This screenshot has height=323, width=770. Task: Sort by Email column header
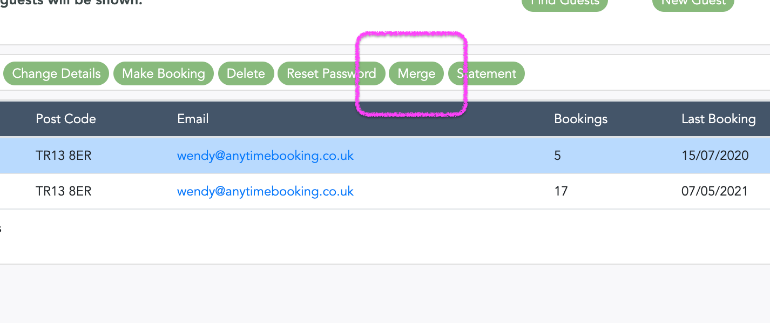click(193, 119)
